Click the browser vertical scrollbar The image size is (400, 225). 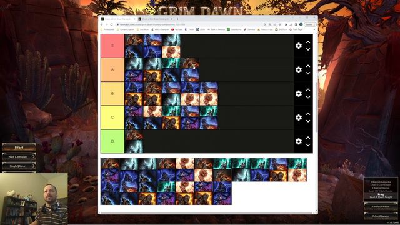(x=317, y=107)
